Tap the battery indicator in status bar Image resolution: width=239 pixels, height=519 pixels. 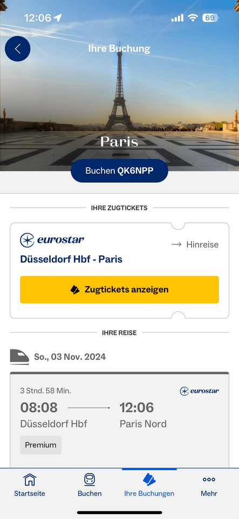(210, 18)
